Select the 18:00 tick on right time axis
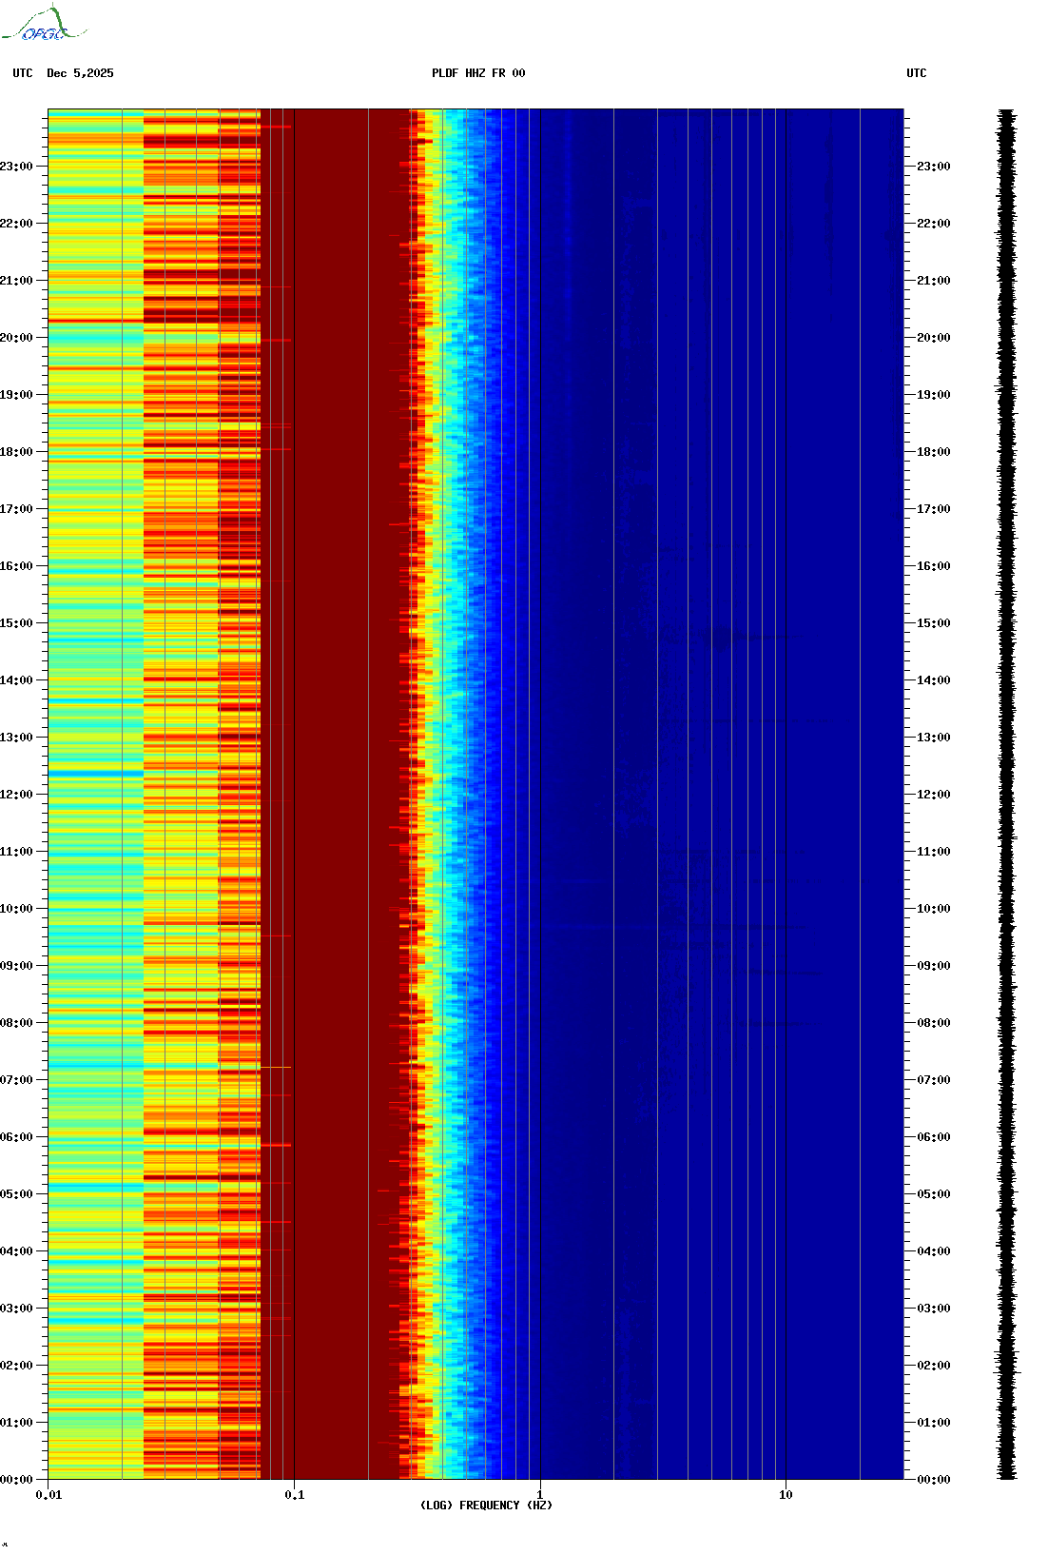Image resolution: width=1048 pixels, height=1555 pixels. (x=933, y=452)
